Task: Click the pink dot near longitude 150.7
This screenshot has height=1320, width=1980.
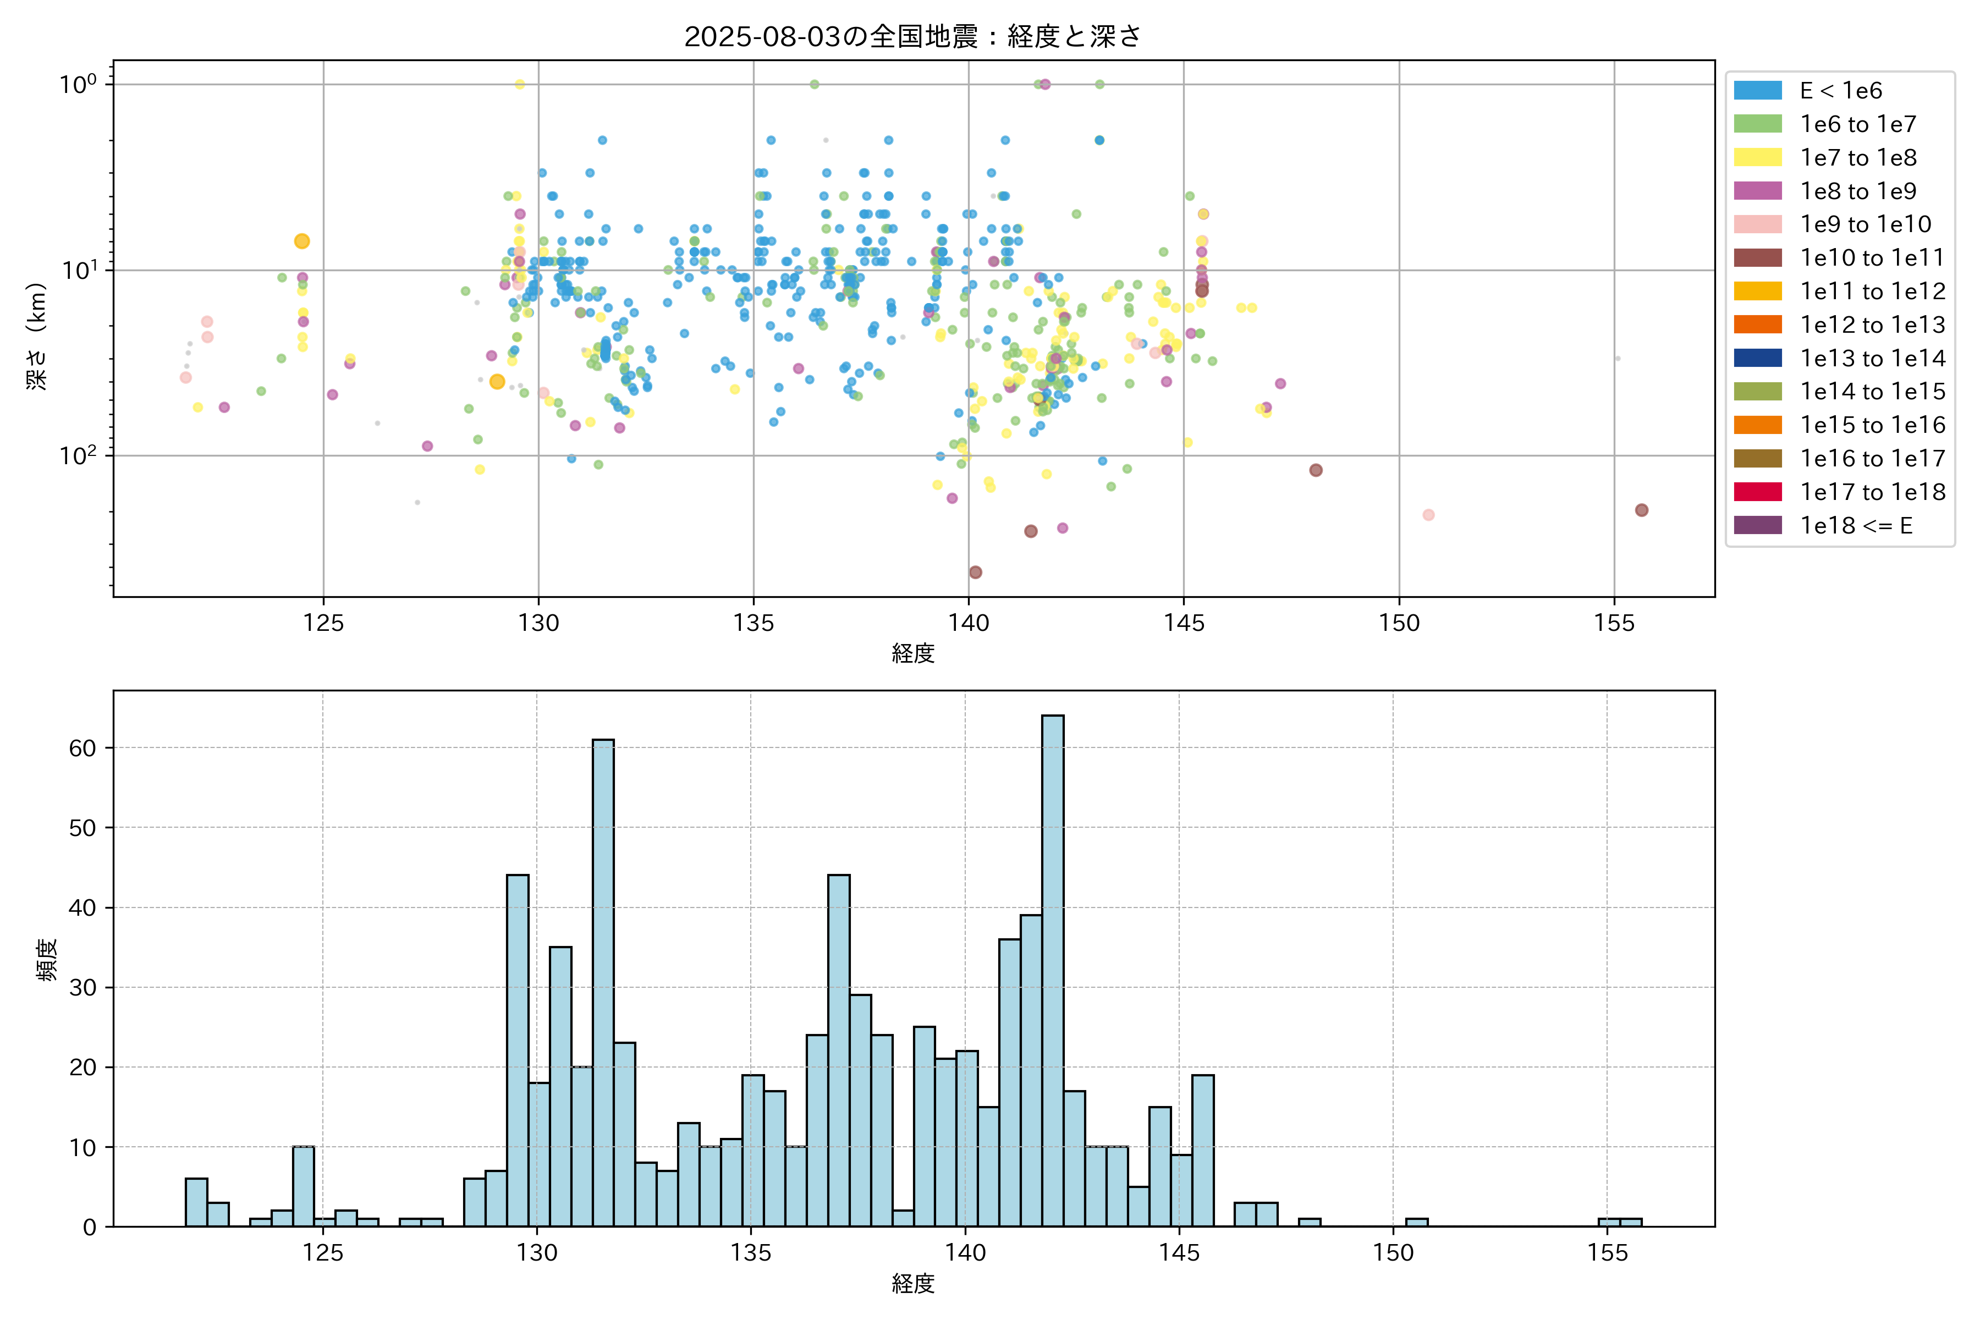Action: pyautogui.click(x=1428, y=514)
